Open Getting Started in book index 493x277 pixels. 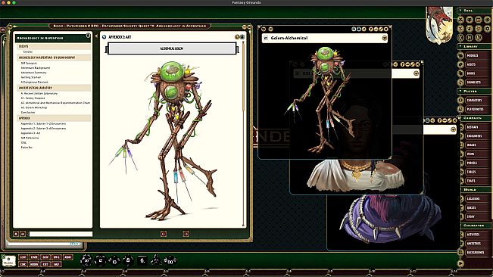point(31,77)
